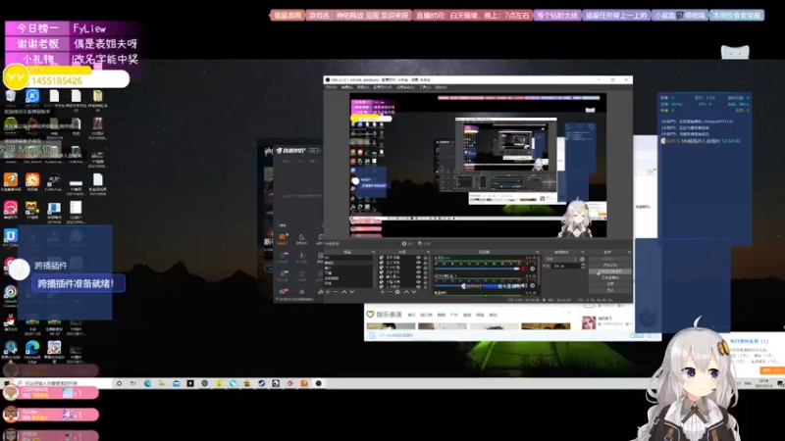Open Settings (设置) in OBS Controls
This screenshot has width=785, height=441.
[609, 283]
